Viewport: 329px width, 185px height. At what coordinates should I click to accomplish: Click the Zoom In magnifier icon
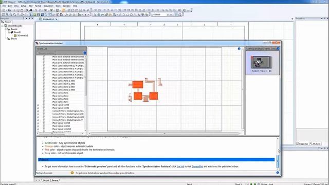[x=7, y=15]
